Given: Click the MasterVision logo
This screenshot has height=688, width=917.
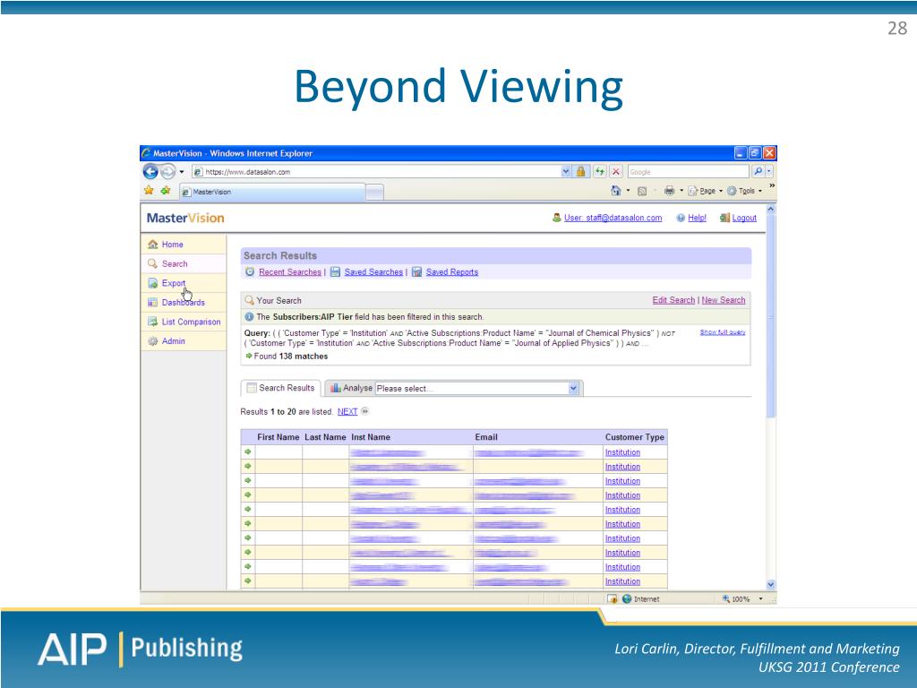Looking at the screenshot, I should (x=185, y=219).
